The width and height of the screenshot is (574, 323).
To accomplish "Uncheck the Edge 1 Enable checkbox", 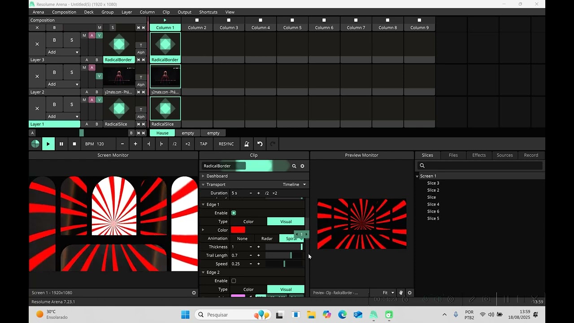I will pyautogui.click(x=234, y=213).
